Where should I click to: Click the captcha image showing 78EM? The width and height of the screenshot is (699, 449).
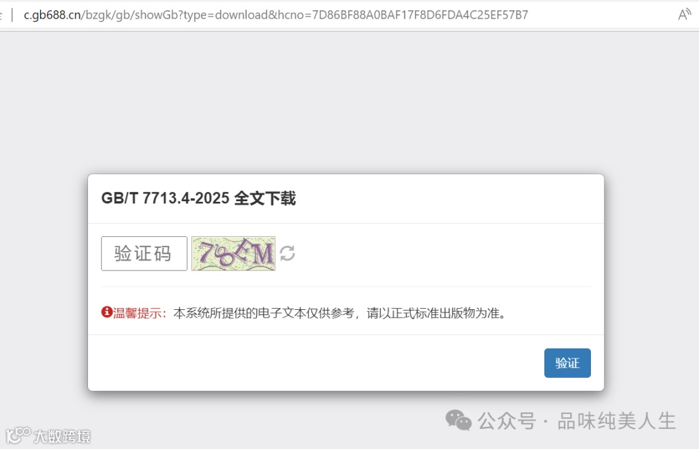click(x=233, y=254)
